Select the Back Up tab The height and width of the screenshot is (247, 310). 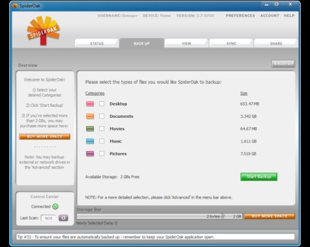[x=142, y=43]
